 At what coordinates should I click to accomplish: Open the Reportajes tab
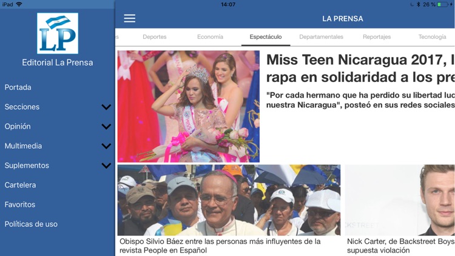[377, 37]
